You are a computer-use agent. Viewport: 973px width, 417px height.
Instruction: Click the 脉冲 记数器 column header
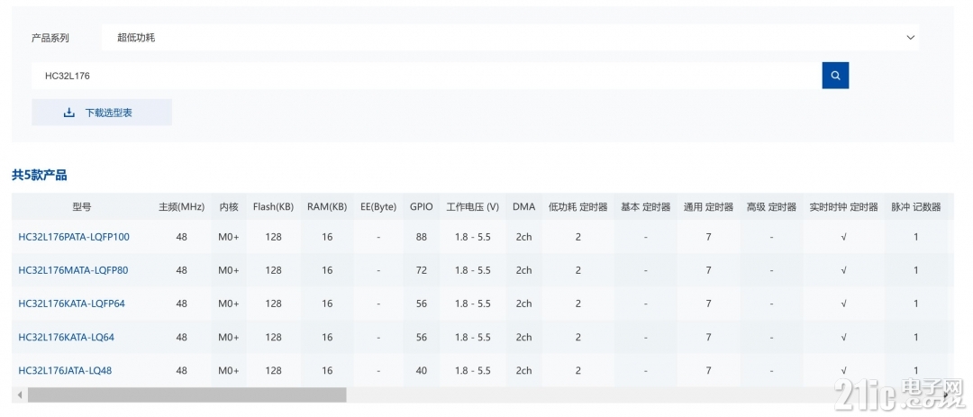click(916, 207)
